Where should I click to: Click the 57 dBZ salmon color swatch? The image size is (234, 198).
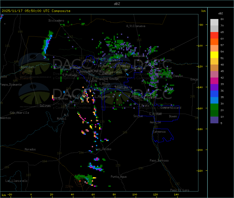(x=214, y=48)
